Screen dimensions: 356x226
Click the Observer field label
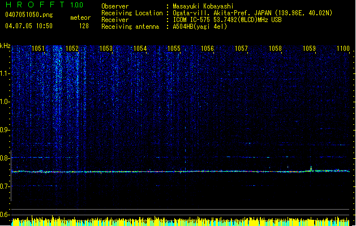(115, 6)
